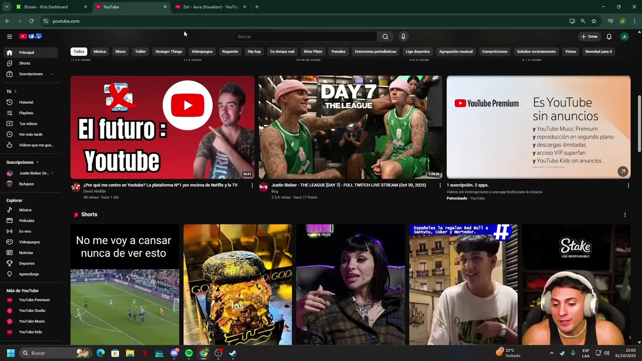Switch to Zell - Aura Visualizer tab
The image size is (642, 361).
(x=210, y=7)
